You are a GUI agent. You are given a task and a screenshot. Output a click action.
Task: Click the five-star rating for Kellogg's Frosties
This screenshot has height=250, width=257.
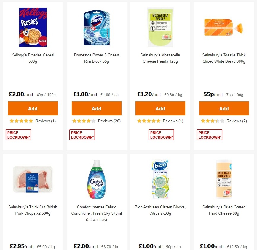(x=21, y=121)
